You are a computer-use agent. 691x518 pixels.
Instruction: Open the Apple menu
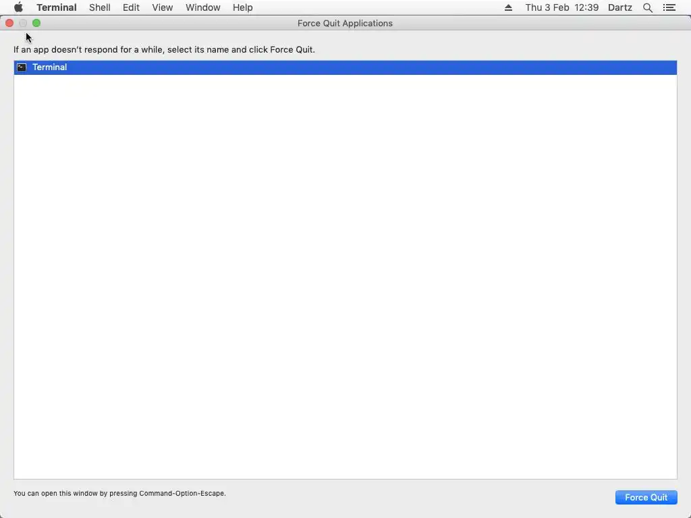[x=18, y=7]
